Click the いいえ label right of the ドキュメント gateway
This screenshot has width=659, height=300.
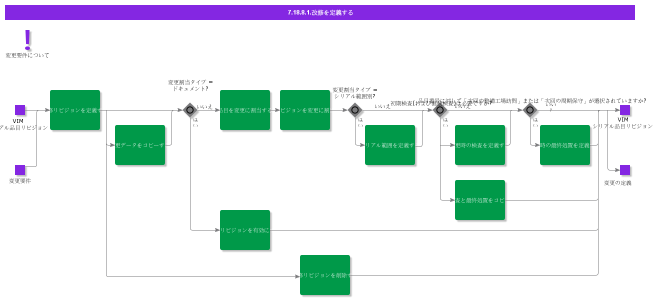pos(204,106)
